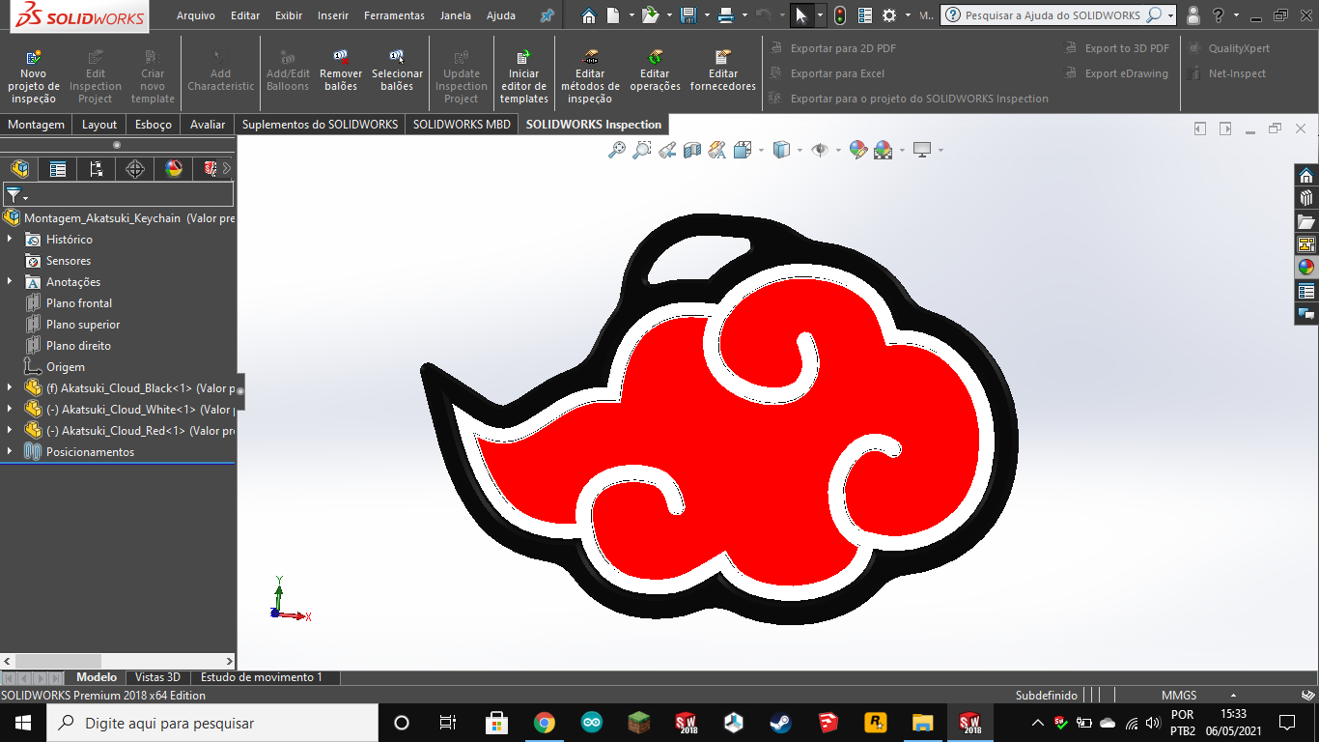Open the ConfigurationManager tab icon
This screenshot has width=1319, height=742.
pyautogui.click(x=97, y=169)
